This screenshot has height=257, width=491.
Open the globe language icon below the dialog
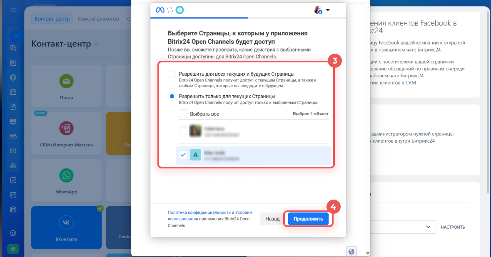[351, 251]
